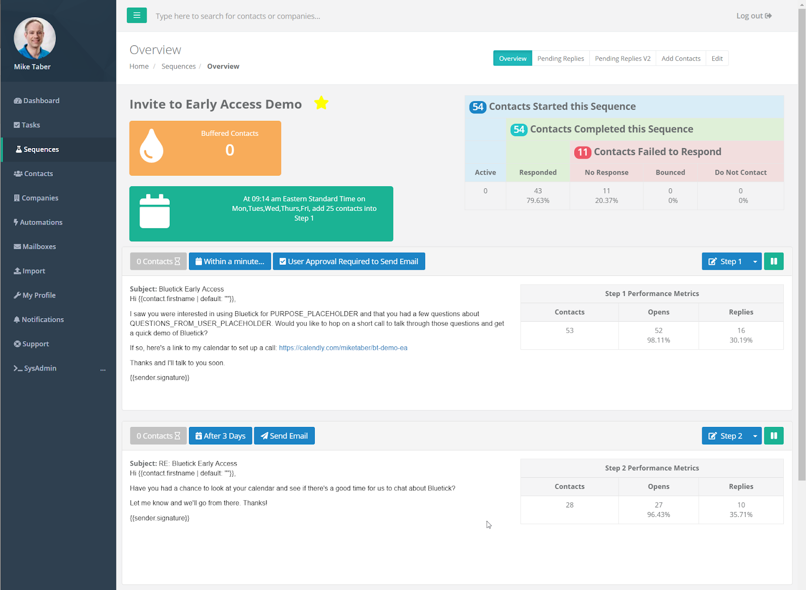Focus the contacts or companies search field
This screenshot has height=590, width=806.
click(238, 16)
